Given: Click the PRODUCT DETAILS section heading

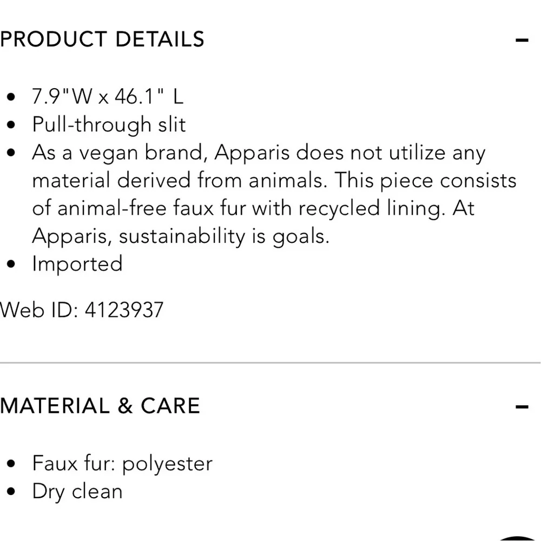Looking at the screenshot, I should (102, 39).
